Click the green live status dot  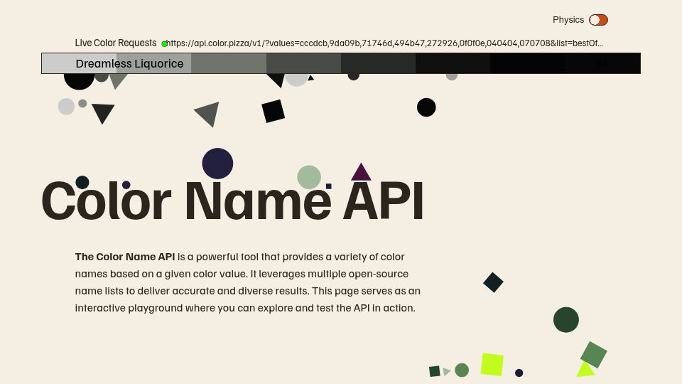(164, 43)
